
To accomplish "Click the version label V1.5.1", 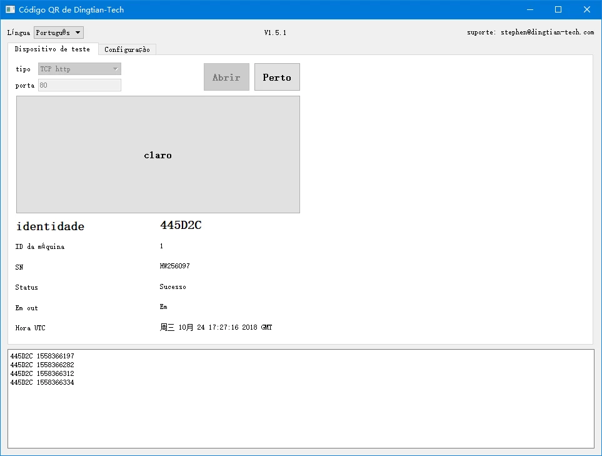I will pyautogui.click(x=275, y=33).
